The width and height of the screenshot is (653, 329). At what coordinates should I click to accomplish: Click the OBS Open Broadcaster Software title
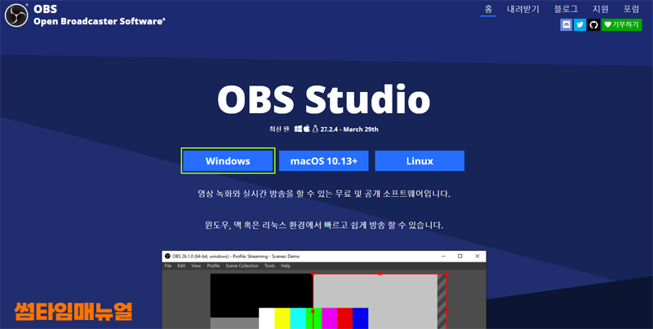99,15
